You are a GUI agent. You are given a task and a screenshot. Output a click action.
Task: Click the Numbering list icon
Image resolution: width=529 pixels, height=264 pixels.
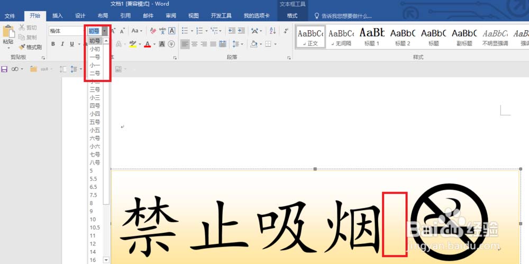point(199,31)
